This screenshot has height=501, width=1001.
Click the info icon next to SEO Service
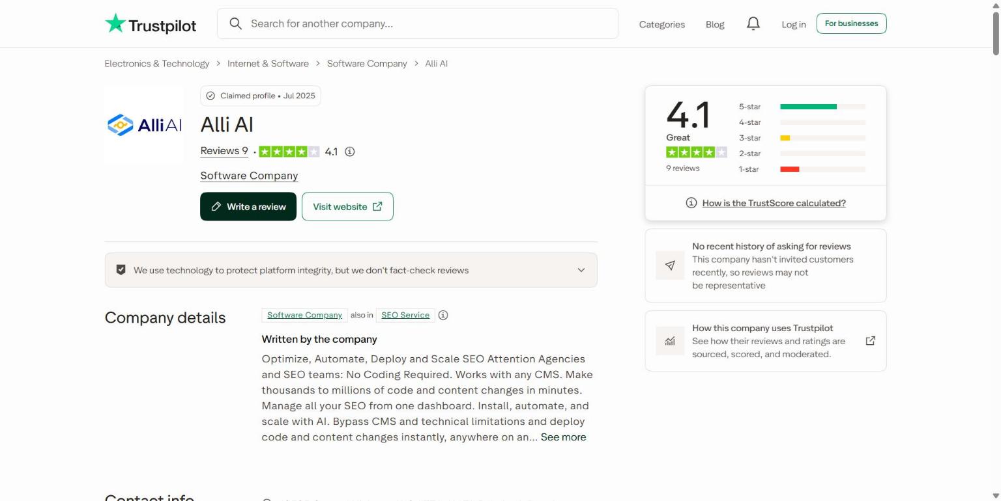[443, 315]
